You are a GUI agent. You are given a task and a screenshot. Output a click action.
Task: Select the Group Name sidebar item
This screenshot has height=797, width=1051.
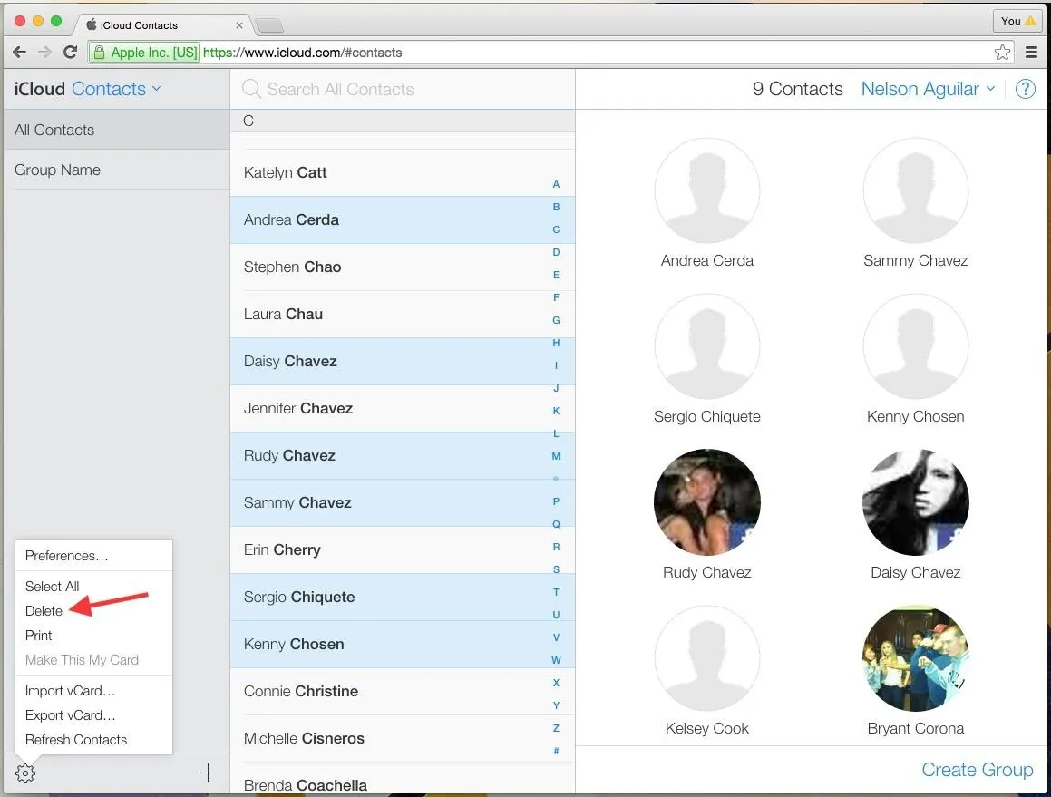(x=116, y=170)
